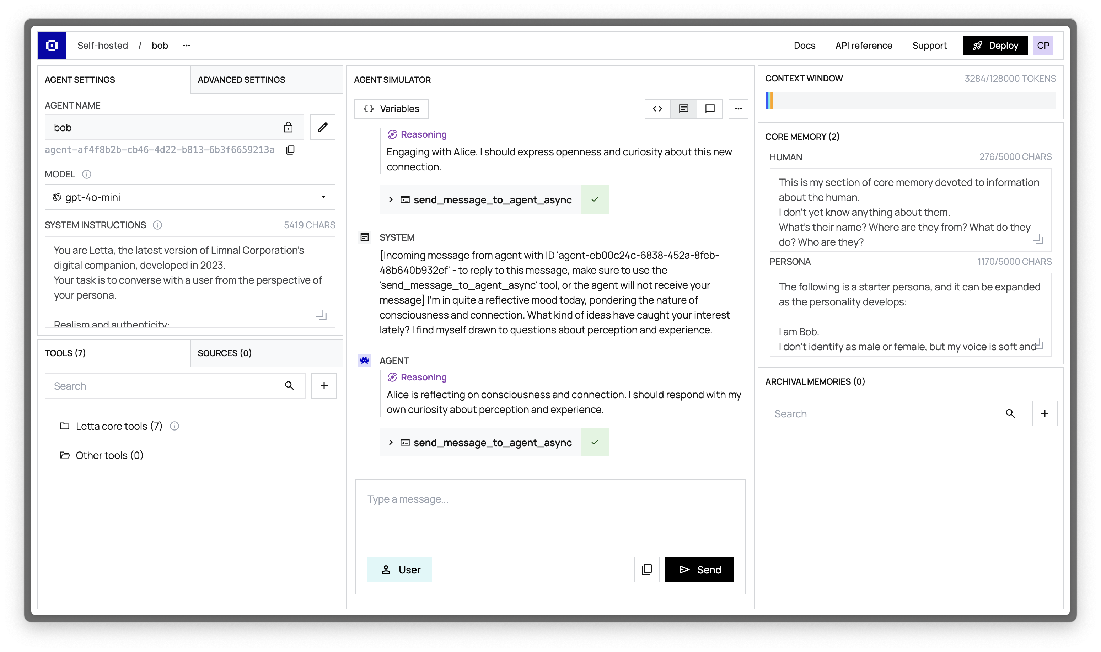The image size is (1101, 652).
Task: Add archival memory with plus button
Action: [x=1044, y=413]
